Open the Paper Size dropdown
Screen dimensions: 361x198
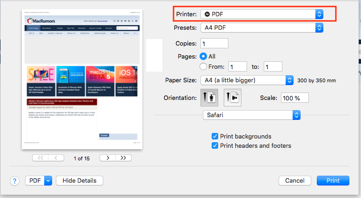pos(247,80)
